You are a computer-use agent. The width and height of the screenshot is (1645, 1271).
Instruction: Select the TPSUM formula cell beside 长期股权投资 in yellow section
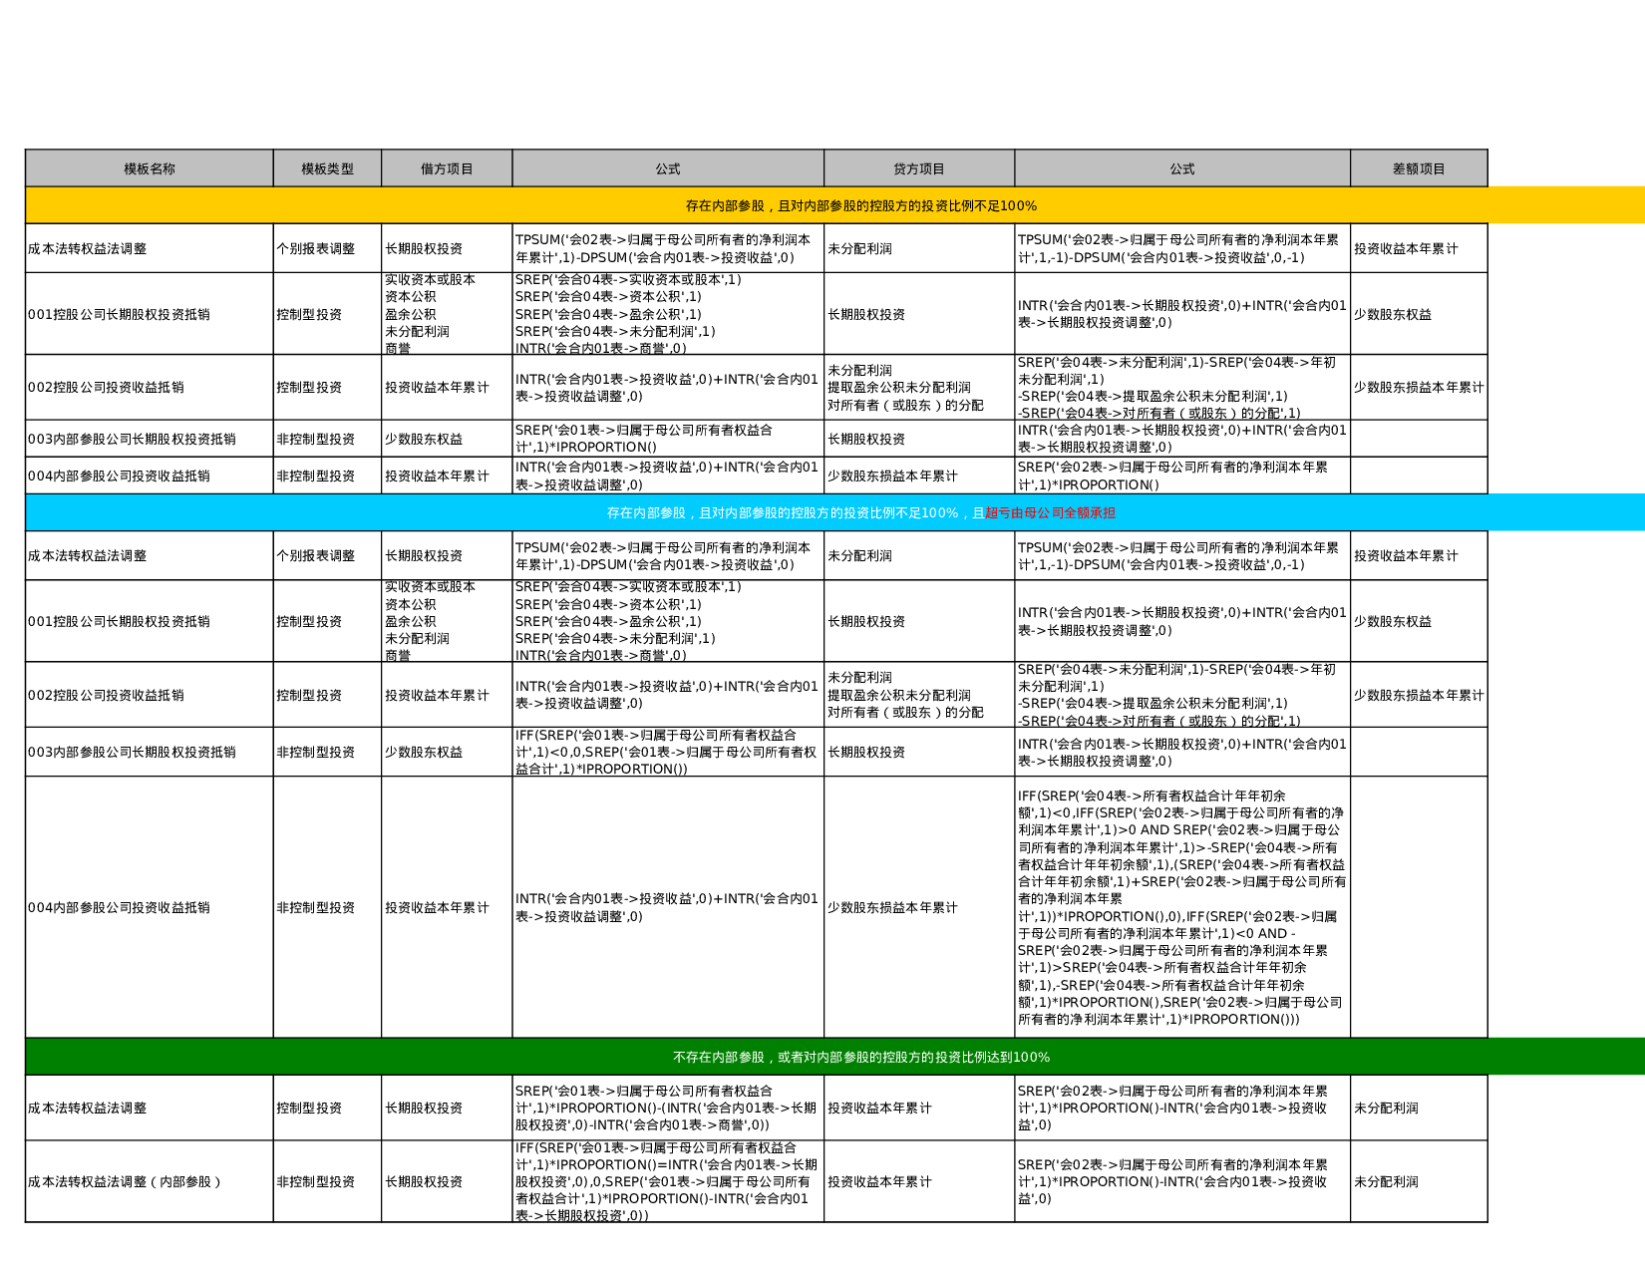pyautogui.click(x=667, y=248)
